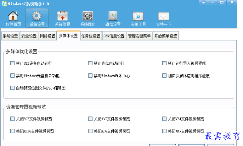Tick 加快多媒体应用程序速度 checkbox
The image size is (243, 146).
[x=164, y=75]
